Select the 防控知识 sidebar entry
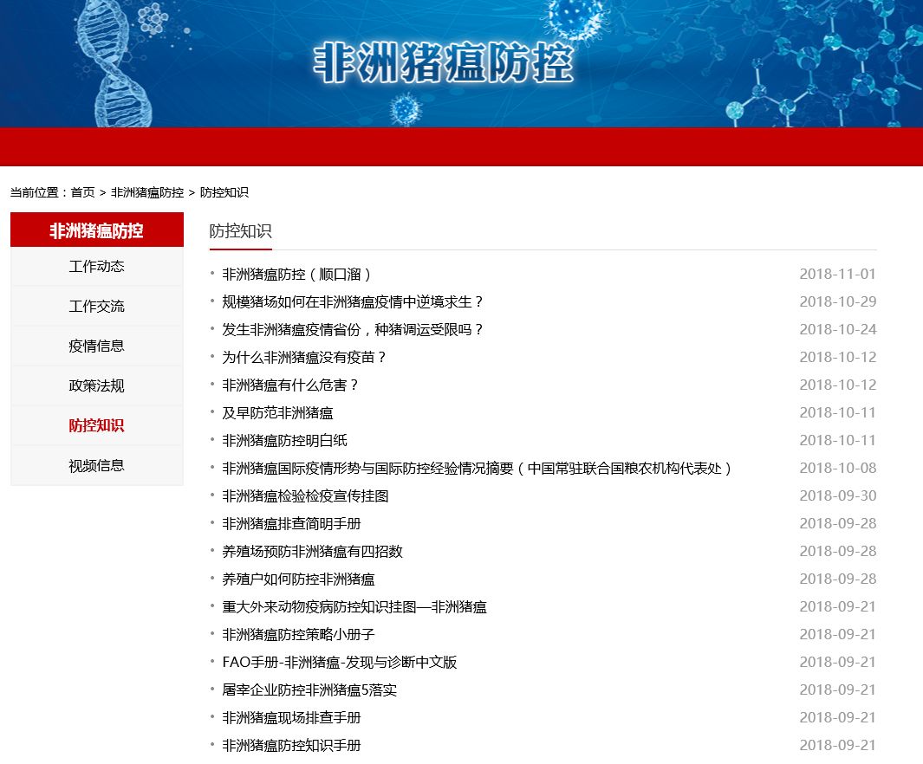Screen dimensions: 923x764 point(96,425)
